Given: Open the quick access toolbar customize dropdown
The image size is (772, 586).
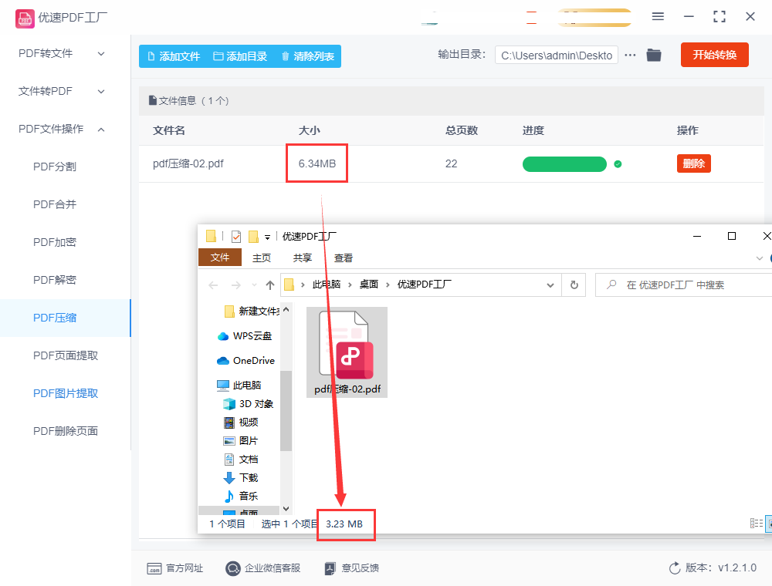Looking at the screenshot, I should [x=267, y=237].
